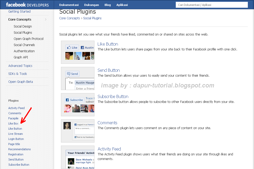
Task: Expand the Core Concepts chevron arrow
Action: [x=46, y=20]
